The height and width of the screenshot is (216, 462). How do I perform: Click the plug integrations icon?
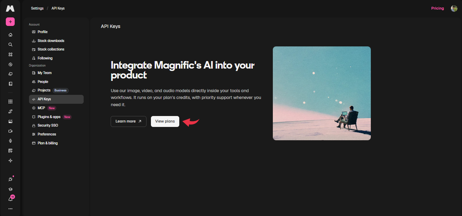[10, 179]
